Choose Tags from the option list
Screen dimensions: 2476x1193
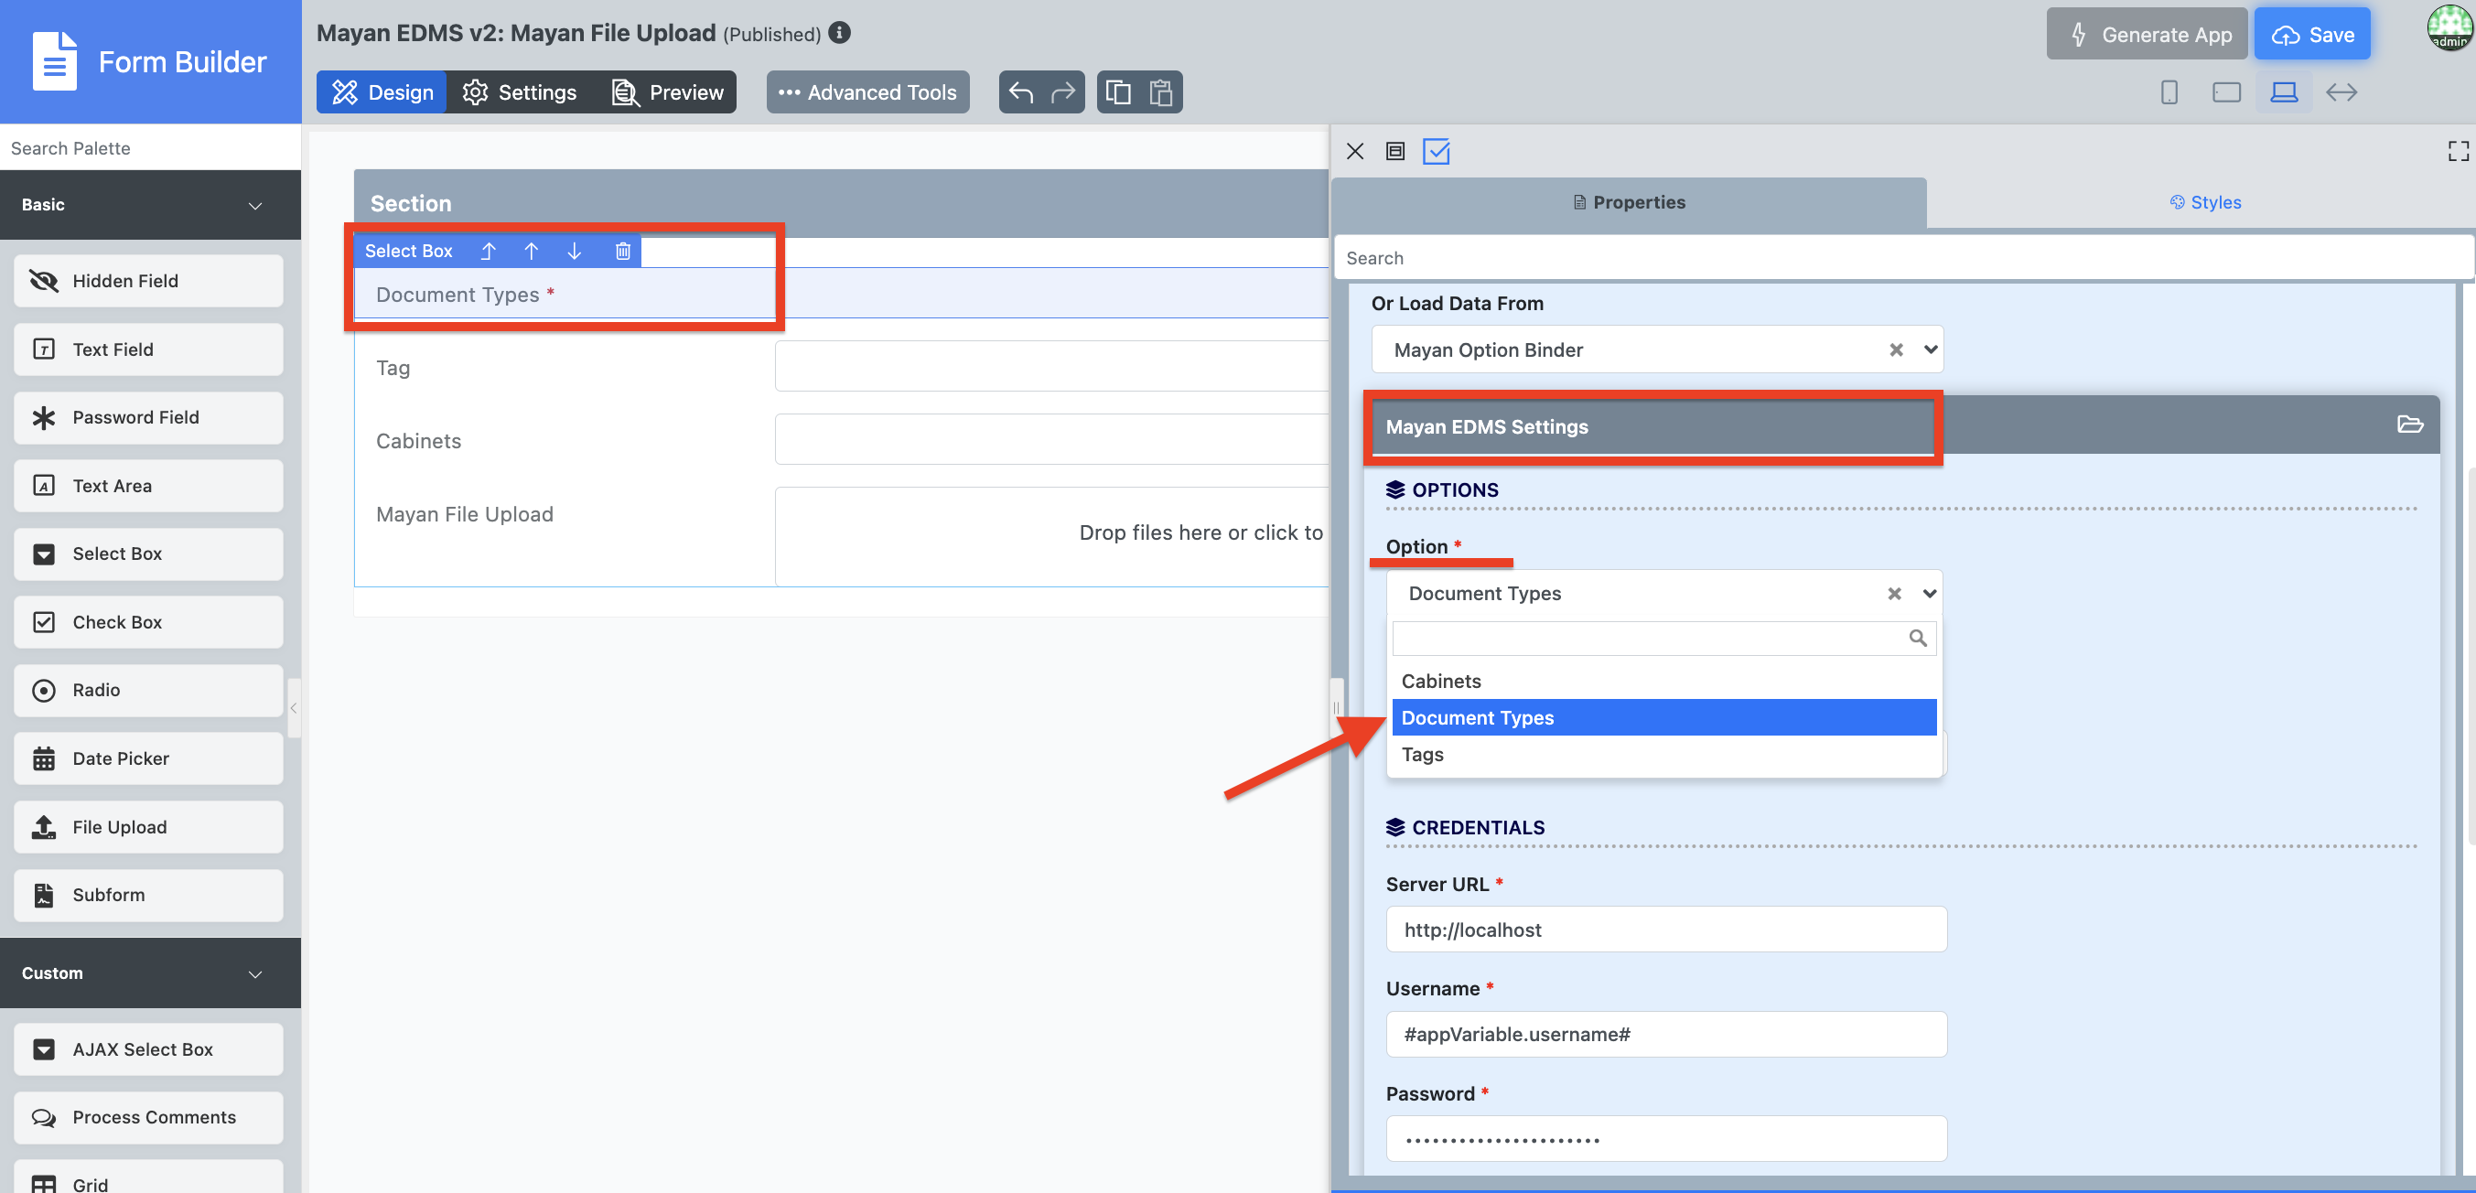point(1663,755)
